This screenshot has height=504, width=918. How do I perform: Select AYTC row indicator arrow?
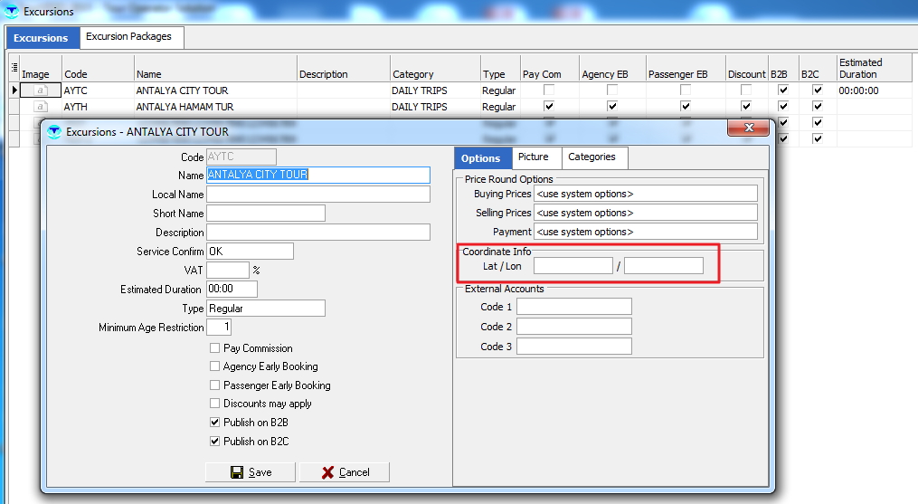(14, 90)
